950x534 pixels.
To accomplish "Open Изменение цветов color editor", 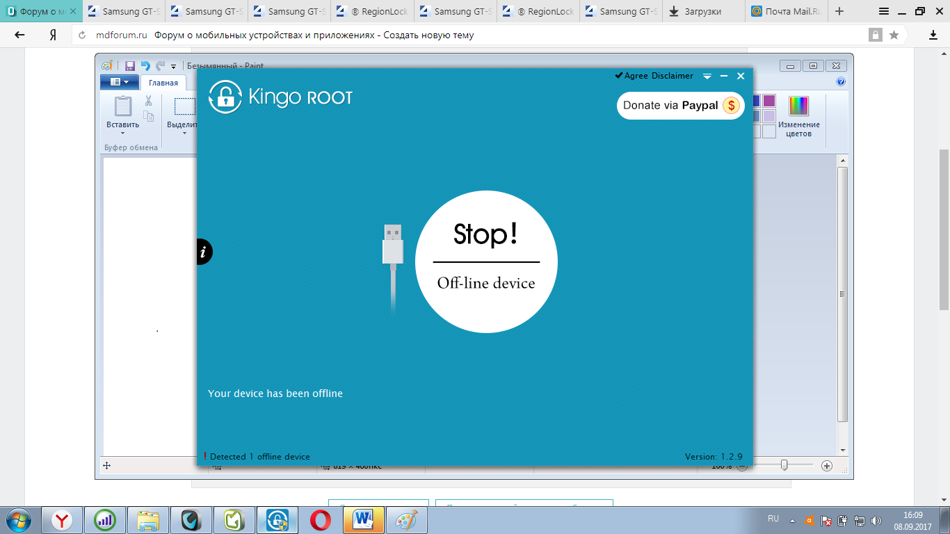I will coord(798,116).
